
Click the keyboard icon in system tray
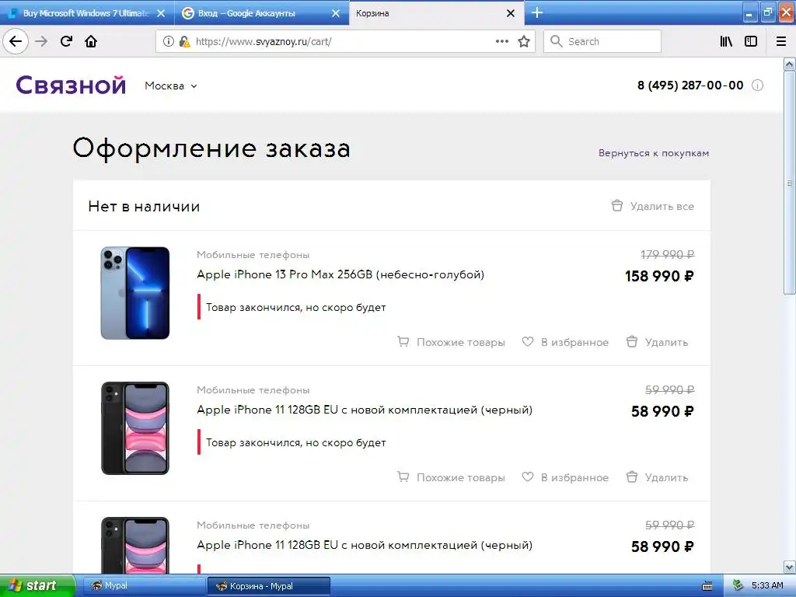pos(707,586)
